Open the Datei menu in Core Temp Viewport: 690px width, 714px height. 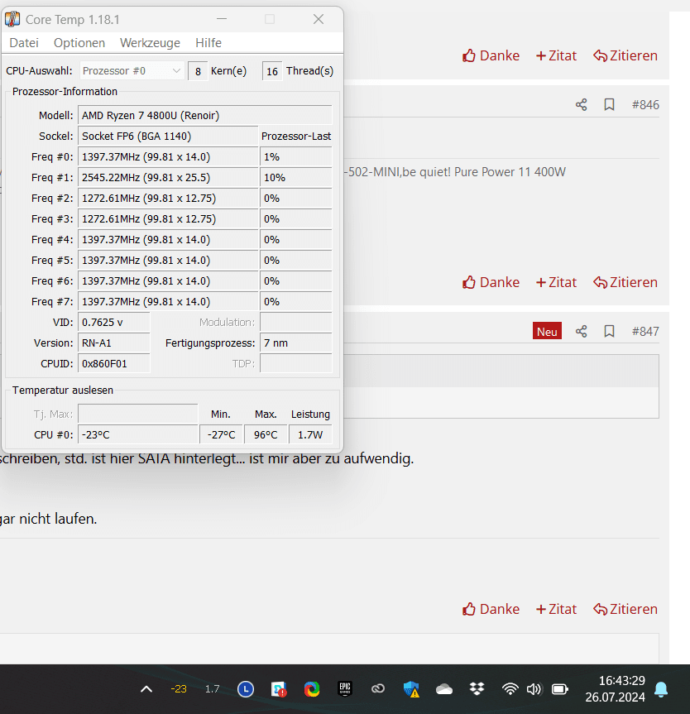click(x=24, y=43)
